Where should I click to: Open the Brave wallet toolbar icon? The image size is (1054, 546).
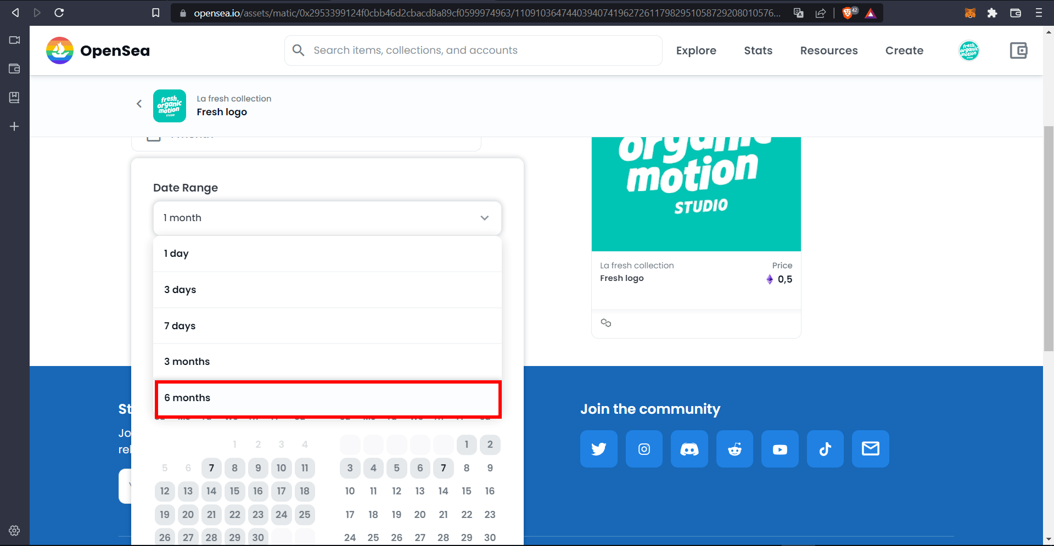tap(1016, 13)
